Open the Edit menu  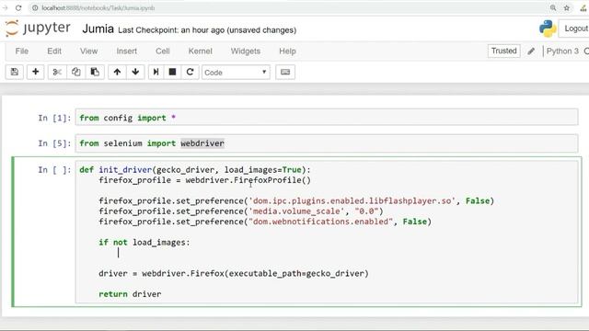54,51
